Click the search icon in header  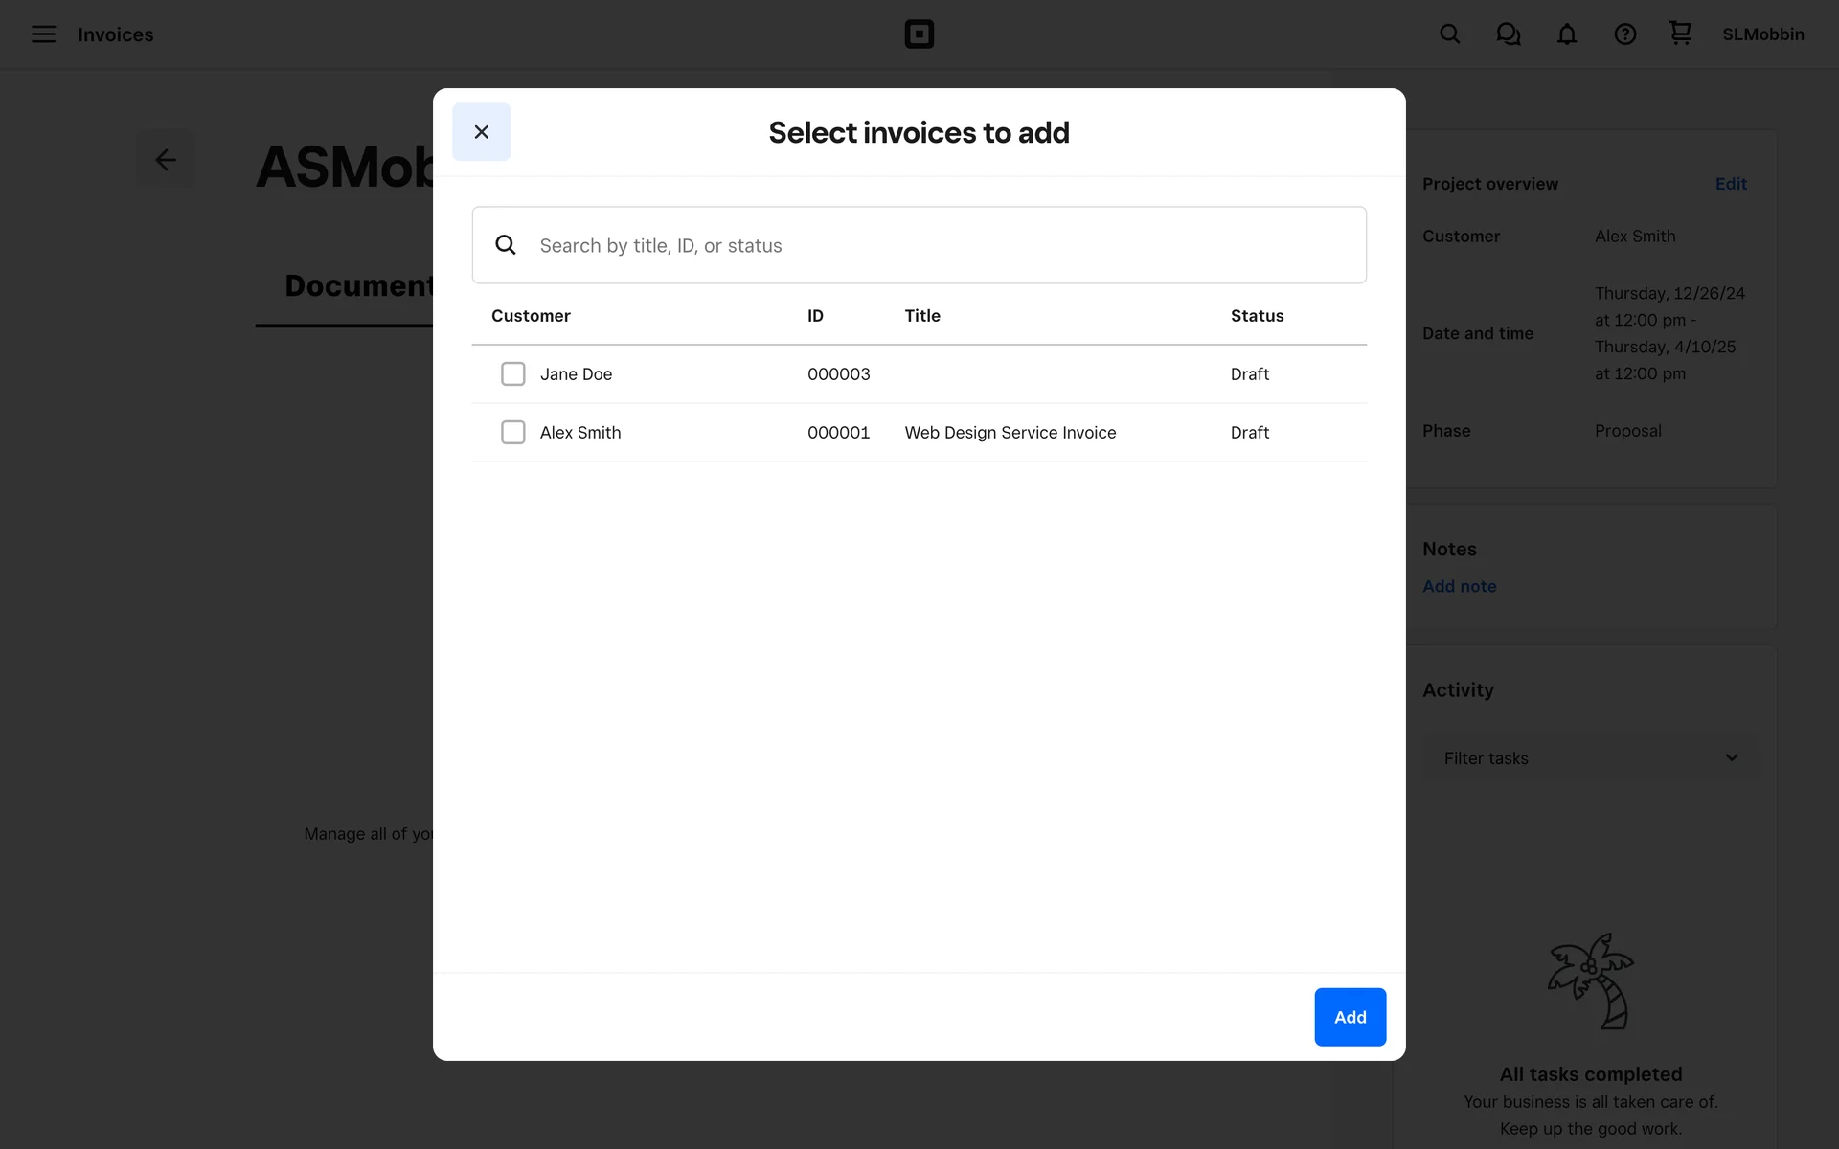[x=1449, y=34]
